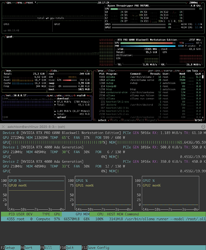
Task: Select next network interface with n arrow
Action: [x=88, y=95]
